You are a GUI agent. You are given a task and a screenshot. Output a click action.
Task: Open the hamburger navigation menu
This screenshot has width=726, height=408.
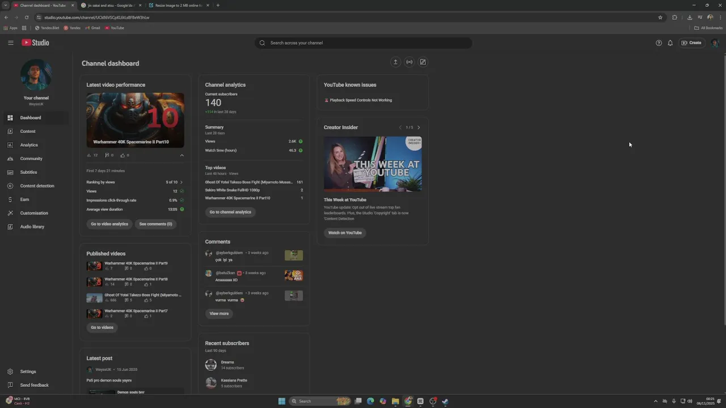[x=11, y=42]
